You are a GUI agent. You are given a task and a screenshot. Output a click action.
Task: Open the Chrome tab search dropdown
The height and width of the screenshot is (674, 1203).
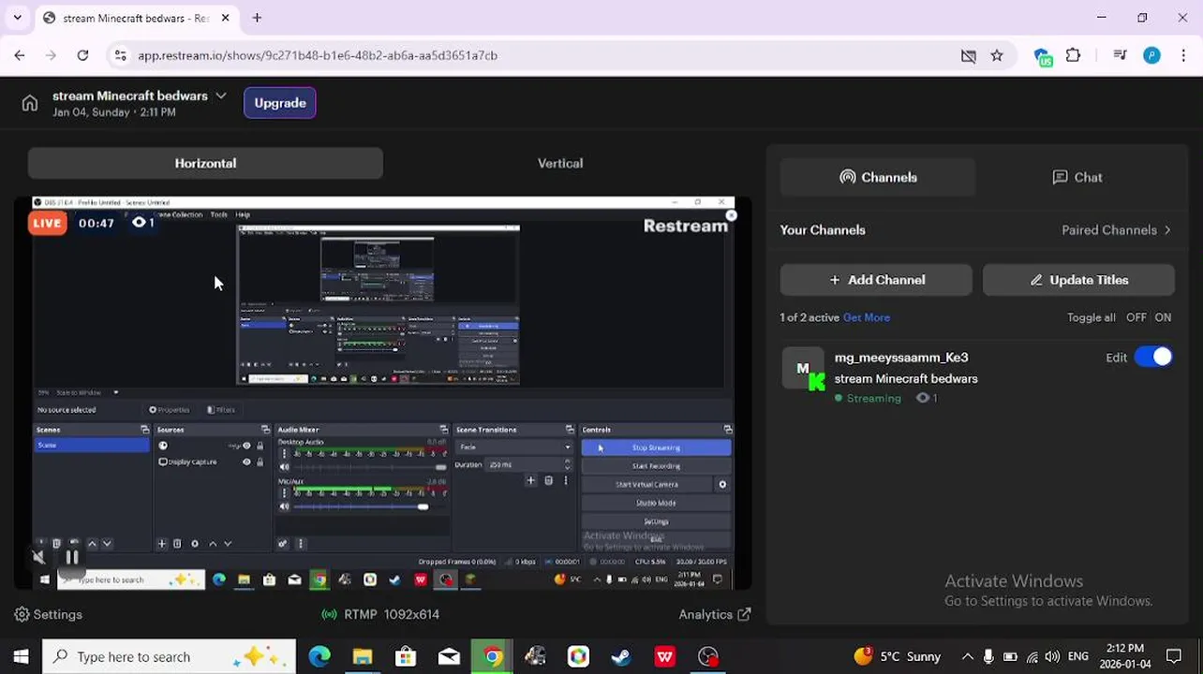[17, 18]
